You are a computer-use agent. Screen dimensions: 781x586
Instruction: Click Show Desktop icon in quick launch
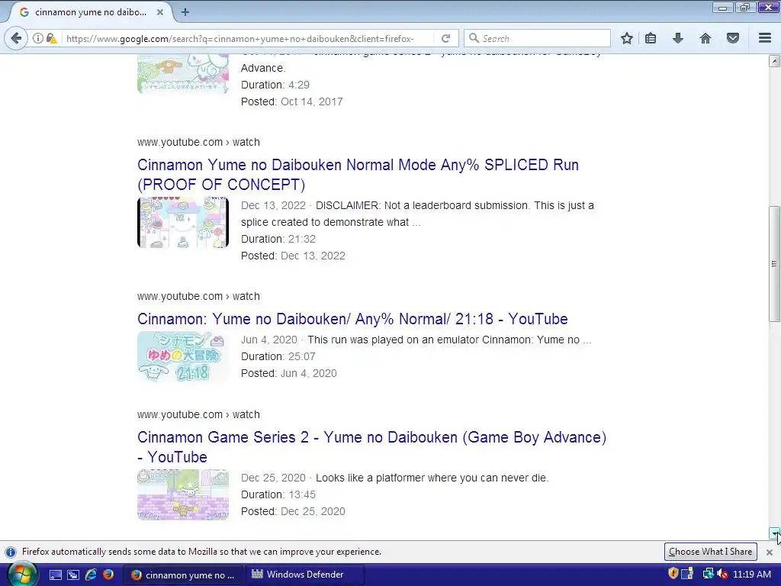(x=55, y=575)
